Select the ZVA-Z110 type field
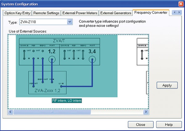 tap(46, 22)
